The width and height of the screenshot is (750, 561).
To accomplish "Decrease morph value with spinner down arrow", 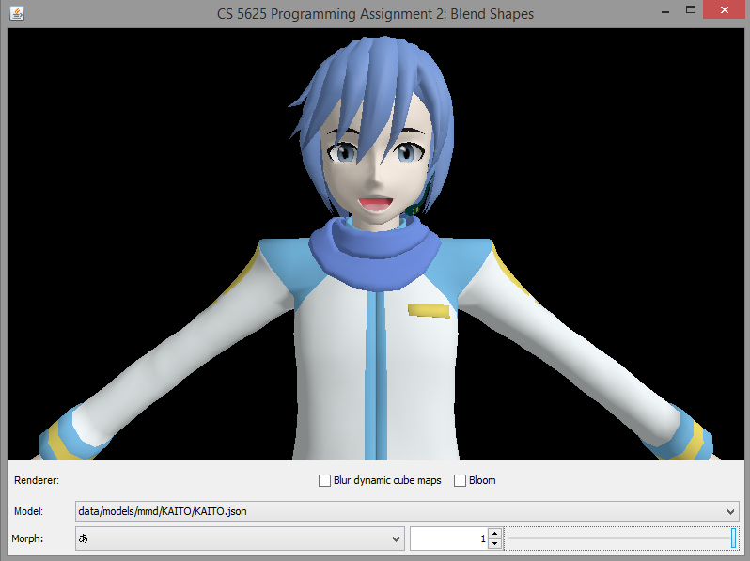I will [495, 544].
